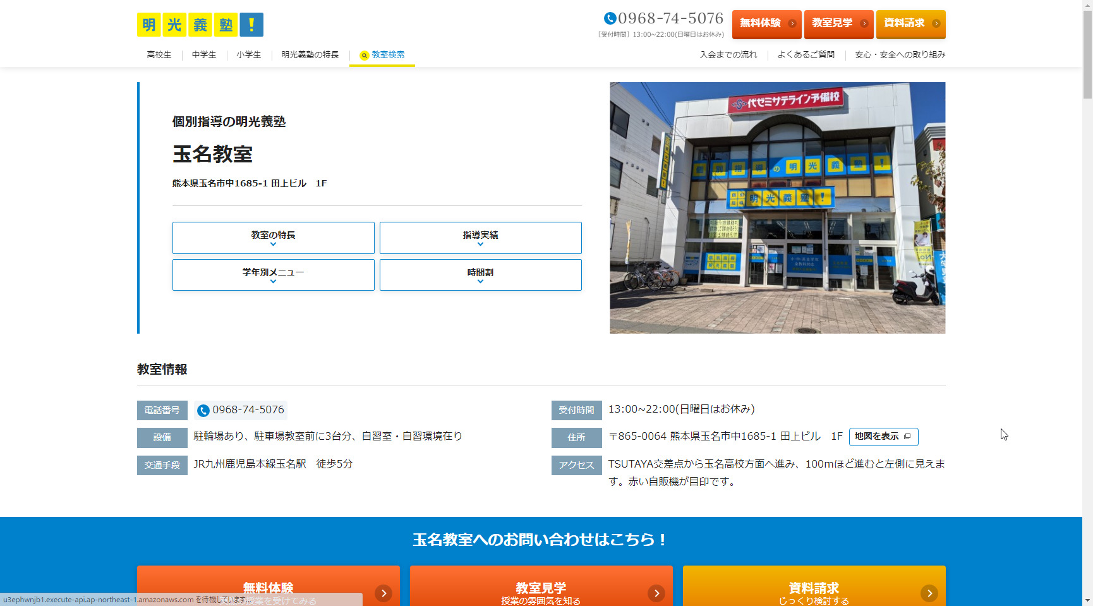
Task: Click the arrow icon on the header 無料体験 button
Action: [792, 23]
